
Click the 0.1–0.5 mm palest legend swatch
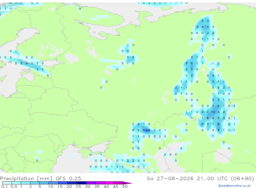click(x=7, y=183)
